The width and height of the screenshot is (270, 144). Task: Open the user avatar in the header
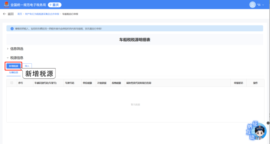click(252, 5)
